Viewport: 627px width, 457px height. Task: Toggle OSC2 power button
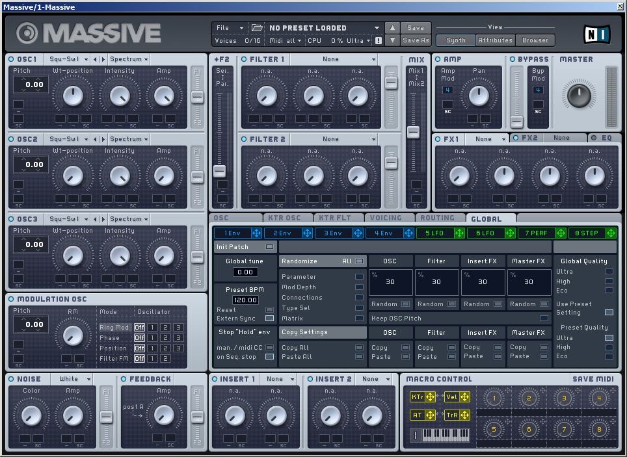11,139
